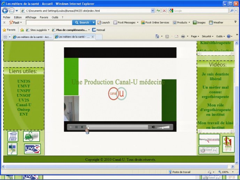Click the browser Forward arrow button
This screenshot has width=240, height=180.
11,11
